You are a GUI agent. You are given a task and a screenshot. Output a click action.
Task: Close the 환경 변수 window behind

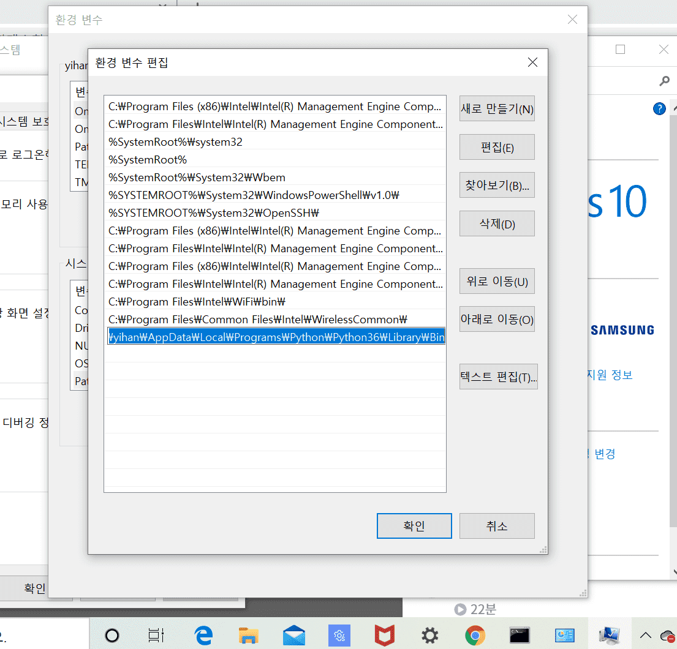coord(572,20)
